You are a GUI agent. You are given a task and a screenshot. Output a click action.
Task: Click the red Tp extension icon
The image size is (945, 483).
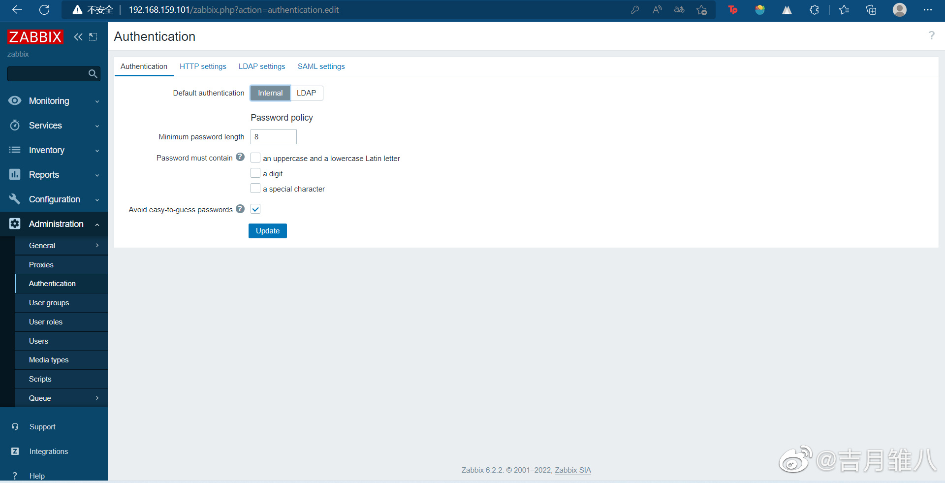(x=733, y=10)
